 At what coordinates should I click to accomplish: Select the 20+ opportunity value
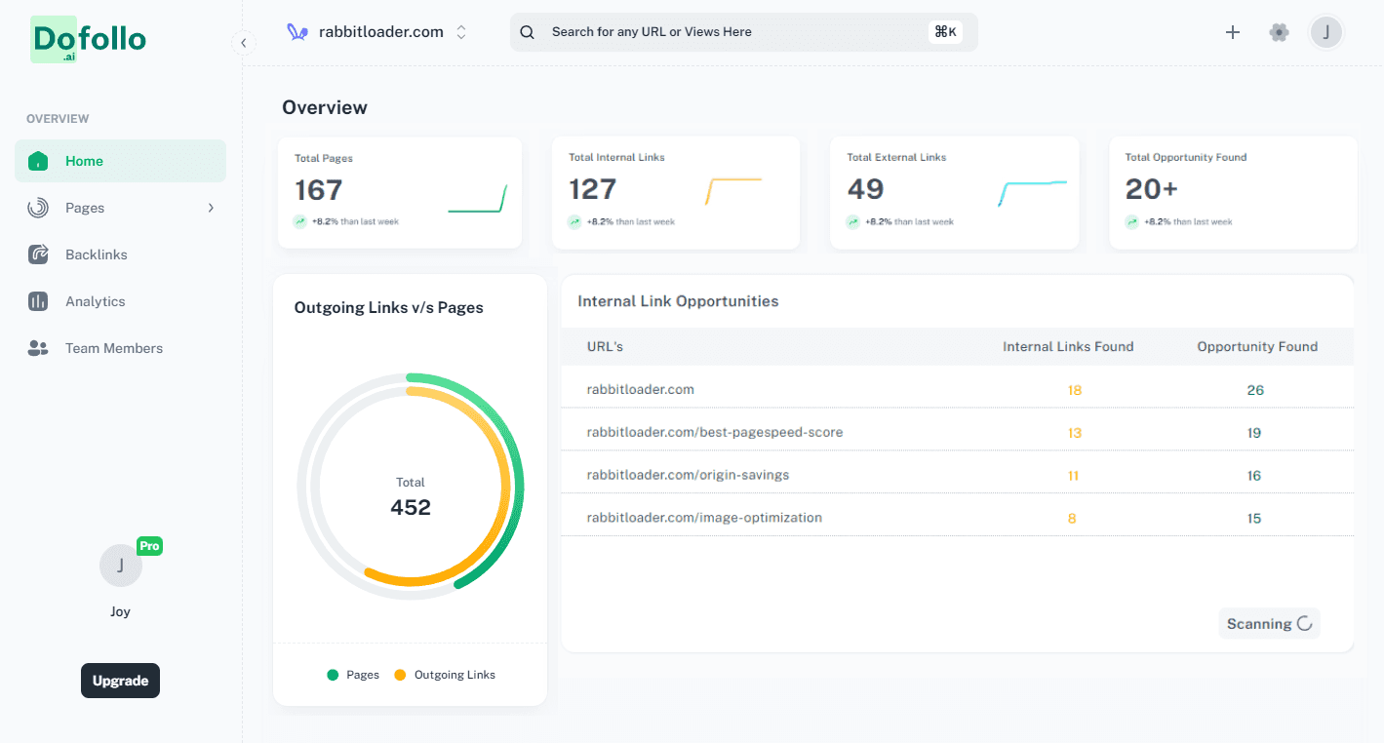point(1152,189)
